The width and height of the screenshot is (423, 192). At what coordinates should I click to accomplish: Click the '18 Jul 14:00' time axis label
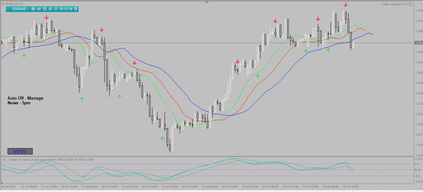pyautogui.click(x=351, y=186)
